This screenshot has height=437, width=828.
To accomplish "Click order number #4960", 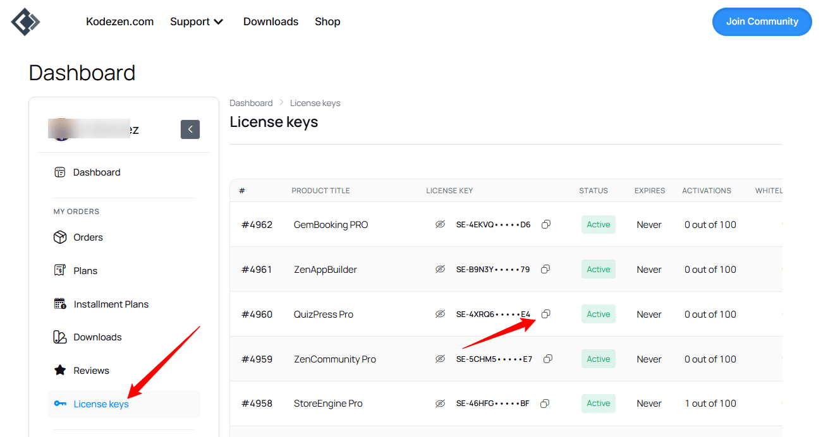I will 257,314.
